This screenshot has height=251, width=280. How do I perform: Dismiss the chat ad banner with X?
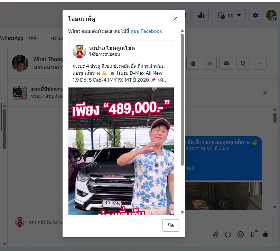(265, 93)
